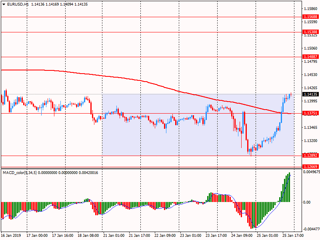Select the 1.15688 red price level label
320x240 pixels.
tap(310, 17)
